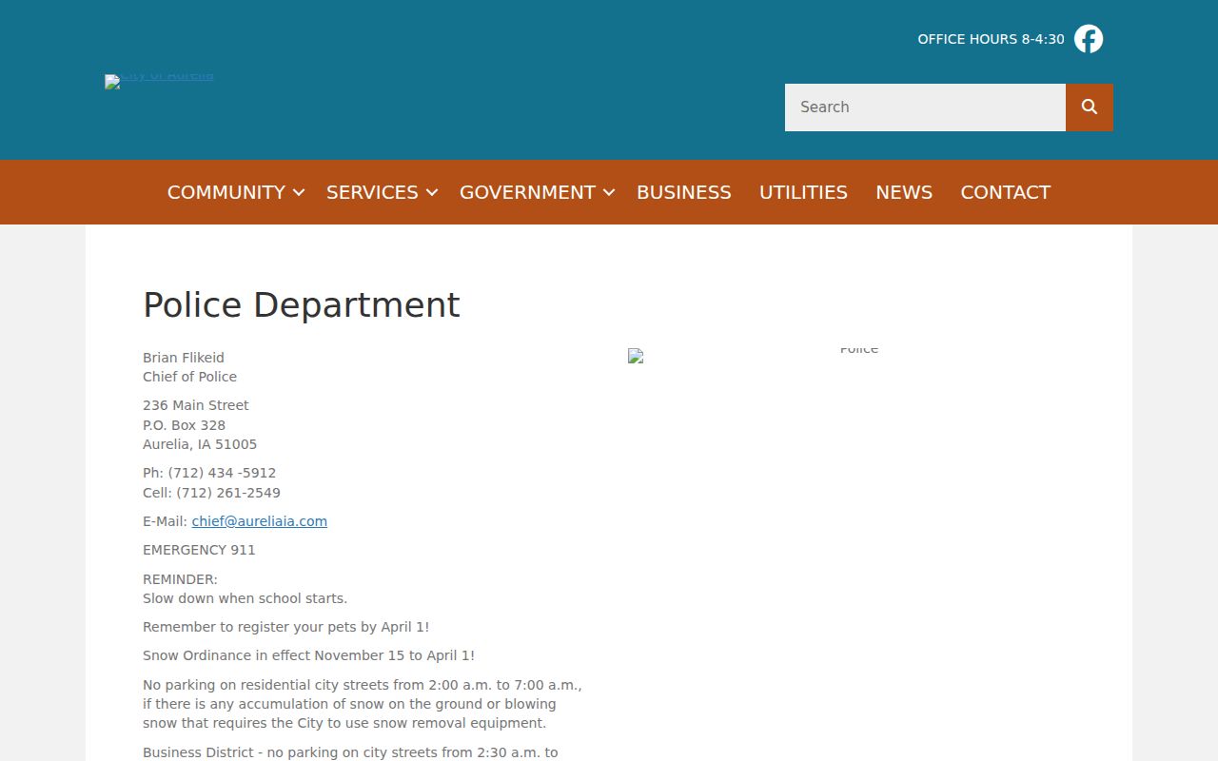Click the EMERGENCY 911 text
The image size is (1218, 761).
(199, 550)
